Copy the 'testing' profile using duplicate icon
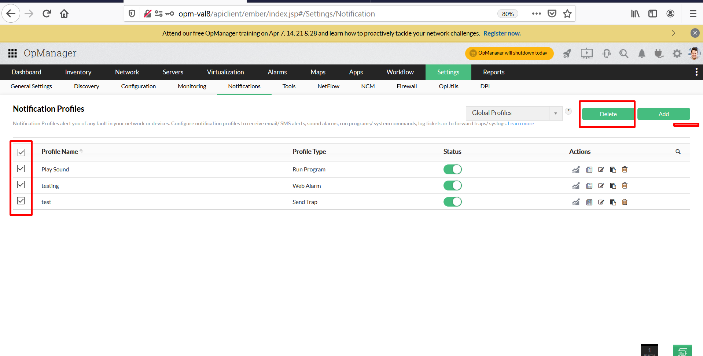This screenshot has height=356, width=703. 613,186
